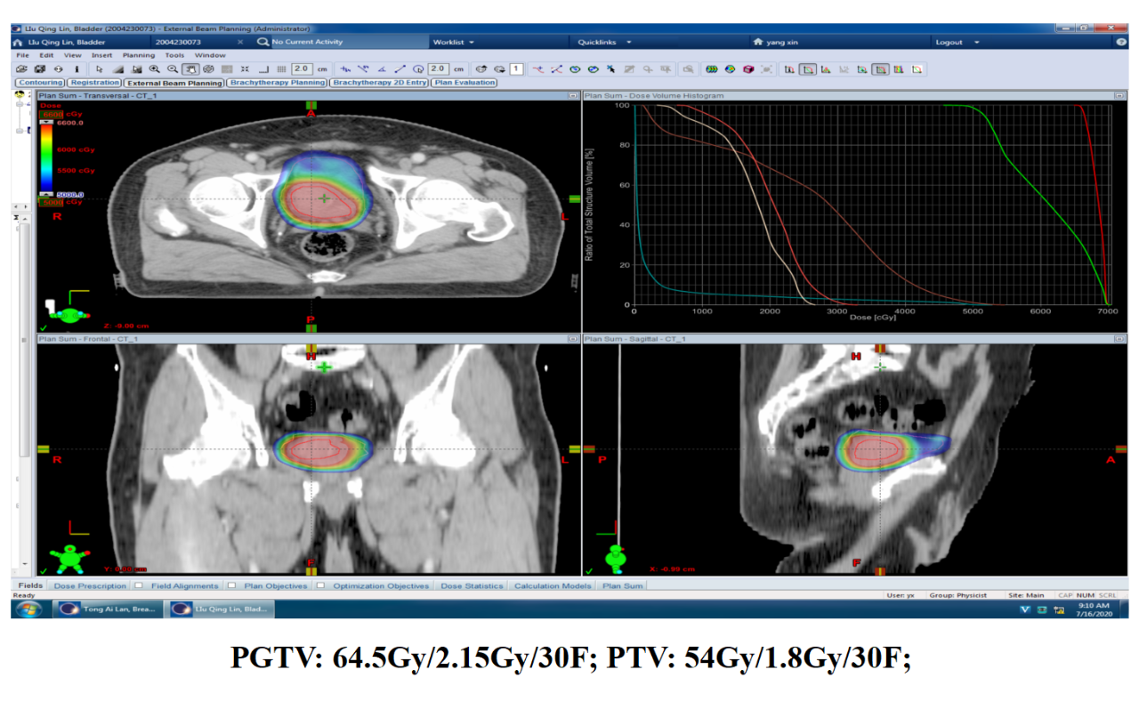The width and height of the screenshot is (1139, 702).
Task: Go to the Contouring workspace
Action: (x=41, y=83)
